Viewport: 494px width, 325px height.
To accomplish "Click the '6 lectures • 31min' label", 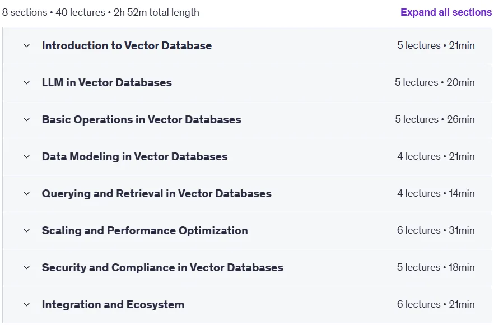I will coord(436,230).
